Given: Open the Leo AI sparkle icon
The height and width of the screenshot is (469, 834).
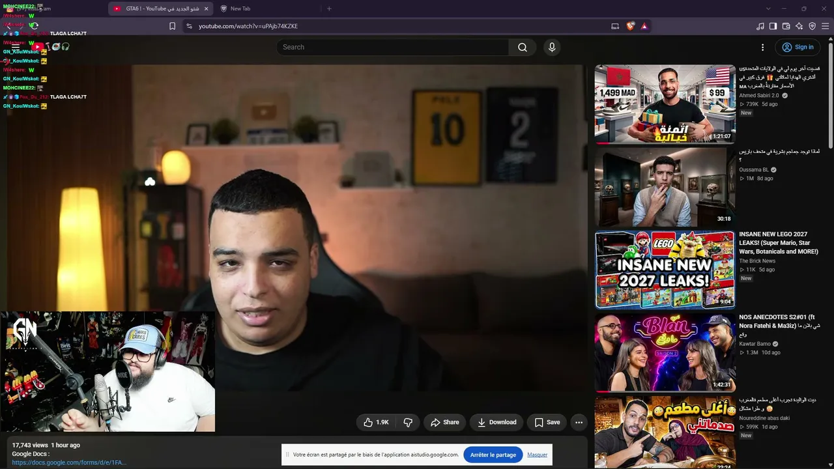Looking at the screenshot, I should [x=799, y=26].
